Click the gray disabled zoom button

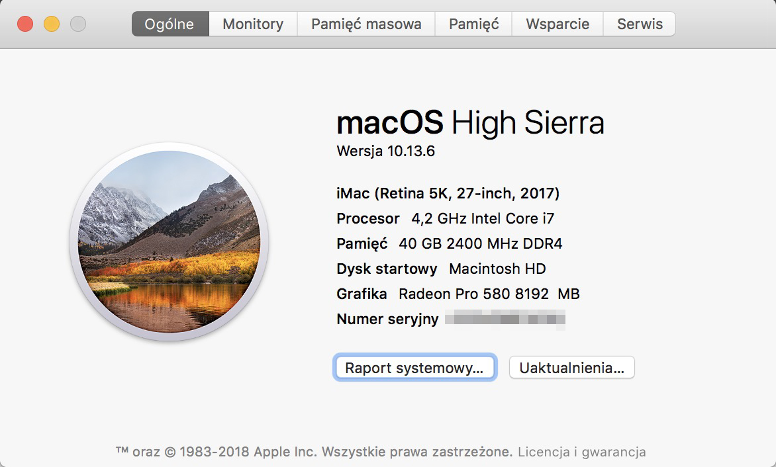point(78,24)
